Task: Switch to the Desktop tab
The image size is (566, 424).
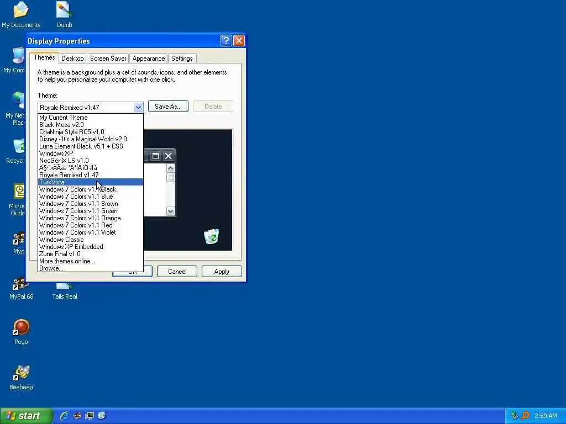Action: pyautogui.click(x=72, y=59)
